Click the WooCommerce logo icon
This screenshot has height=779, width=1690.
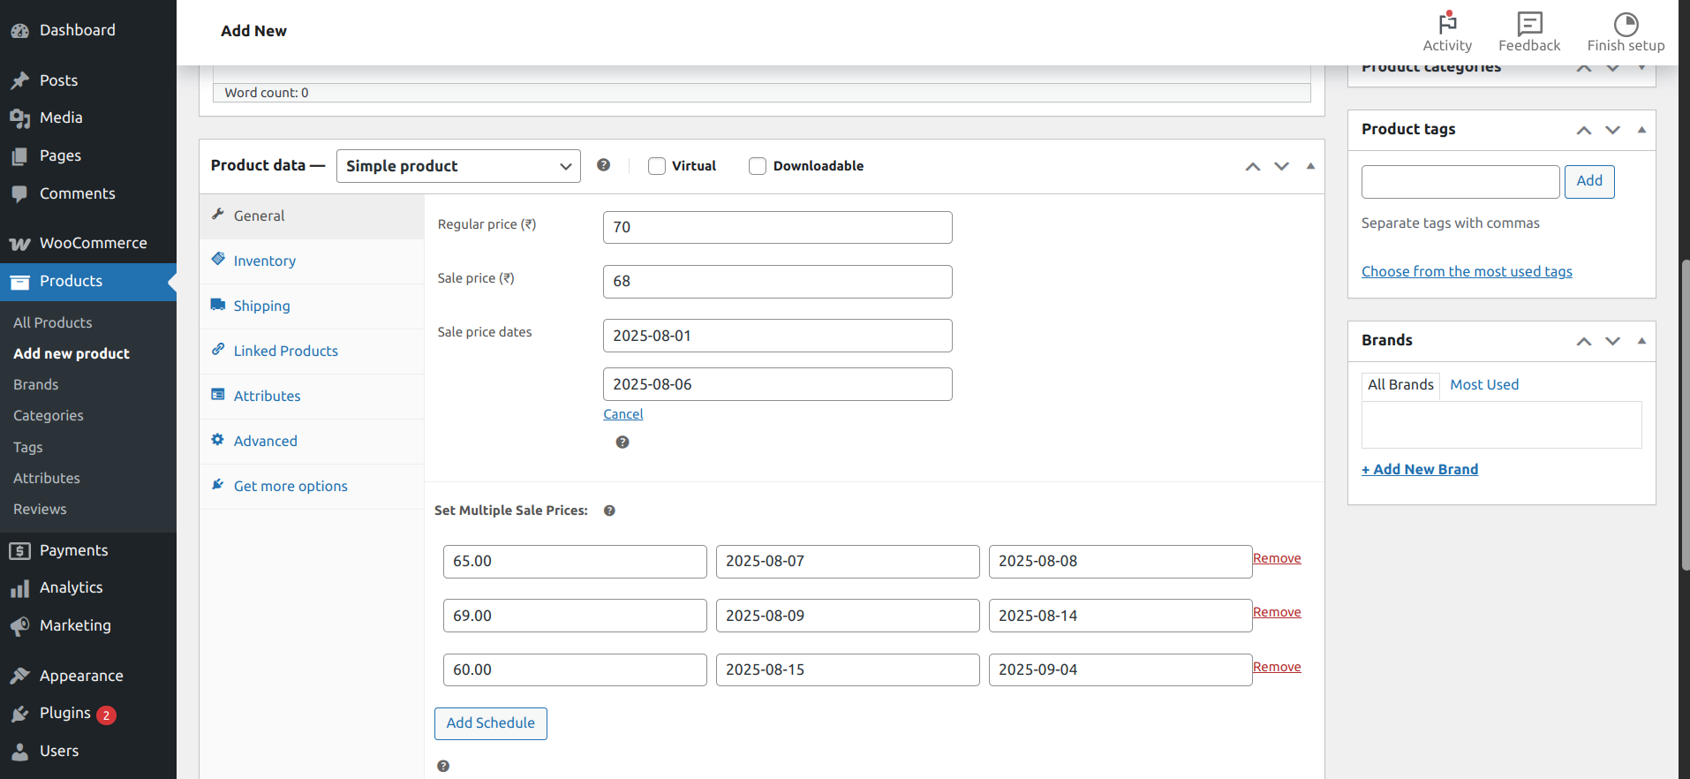pos(20,244)
